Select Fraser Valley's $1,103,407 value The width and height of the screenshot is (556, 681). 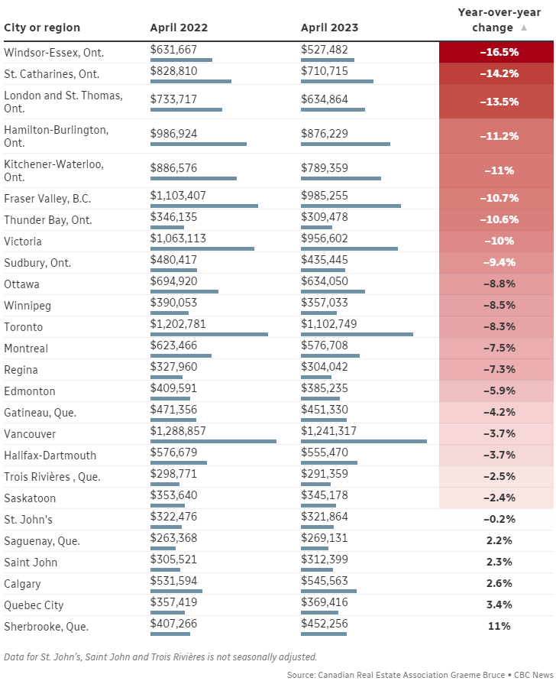(178, 196)
